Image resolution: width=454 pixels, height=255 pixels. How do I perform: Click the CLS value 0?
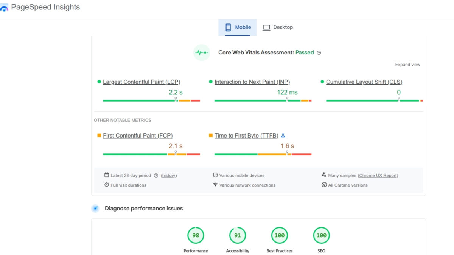click(399, 92)
